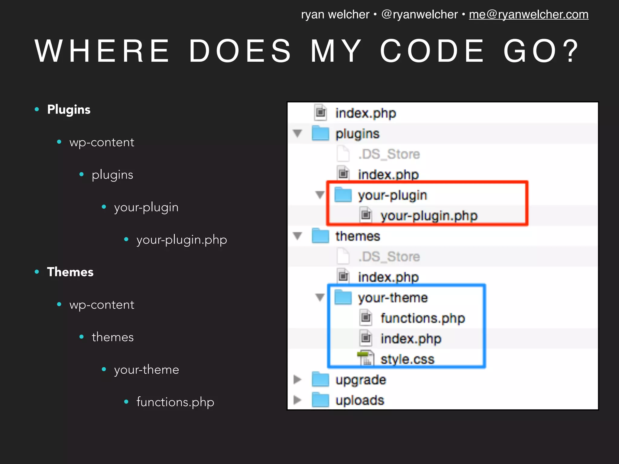Select the your-plugin folder name in tree
The width and height of the screenshot is (619, 464).
[x=393, y=196]
